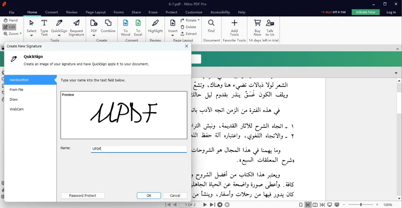Screen dimensions: 402x208
Task: Open the Protect tab
Action: pos(171,12)
